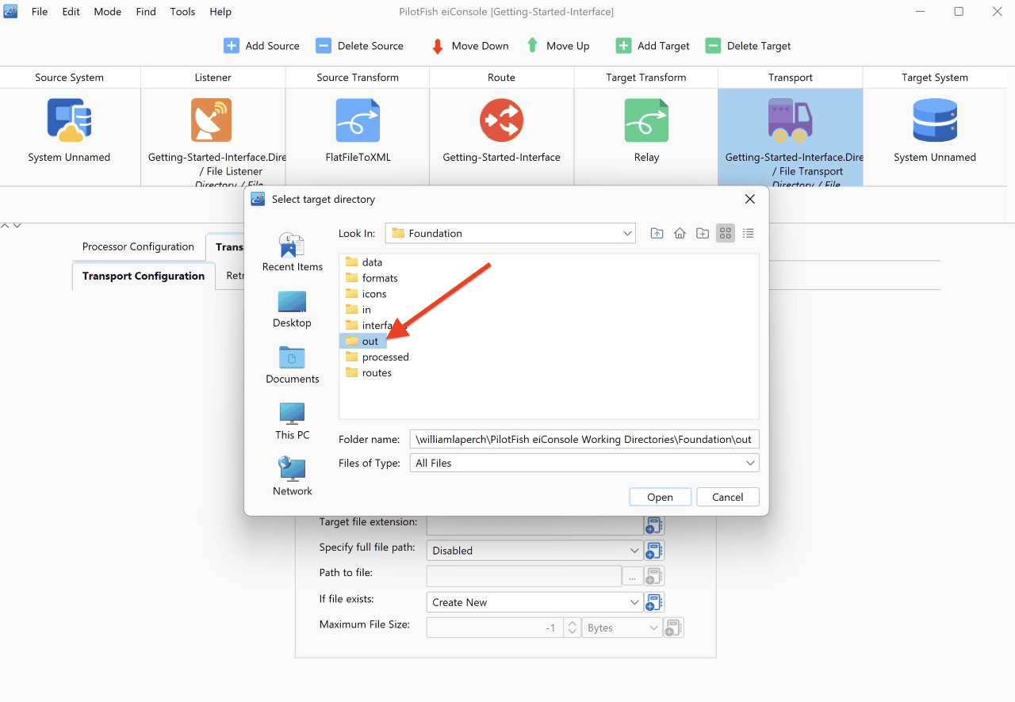This screenshot has width=1015, height=702.
Task: Click config icon beside Maximum File Size
Action: (673, 628)
